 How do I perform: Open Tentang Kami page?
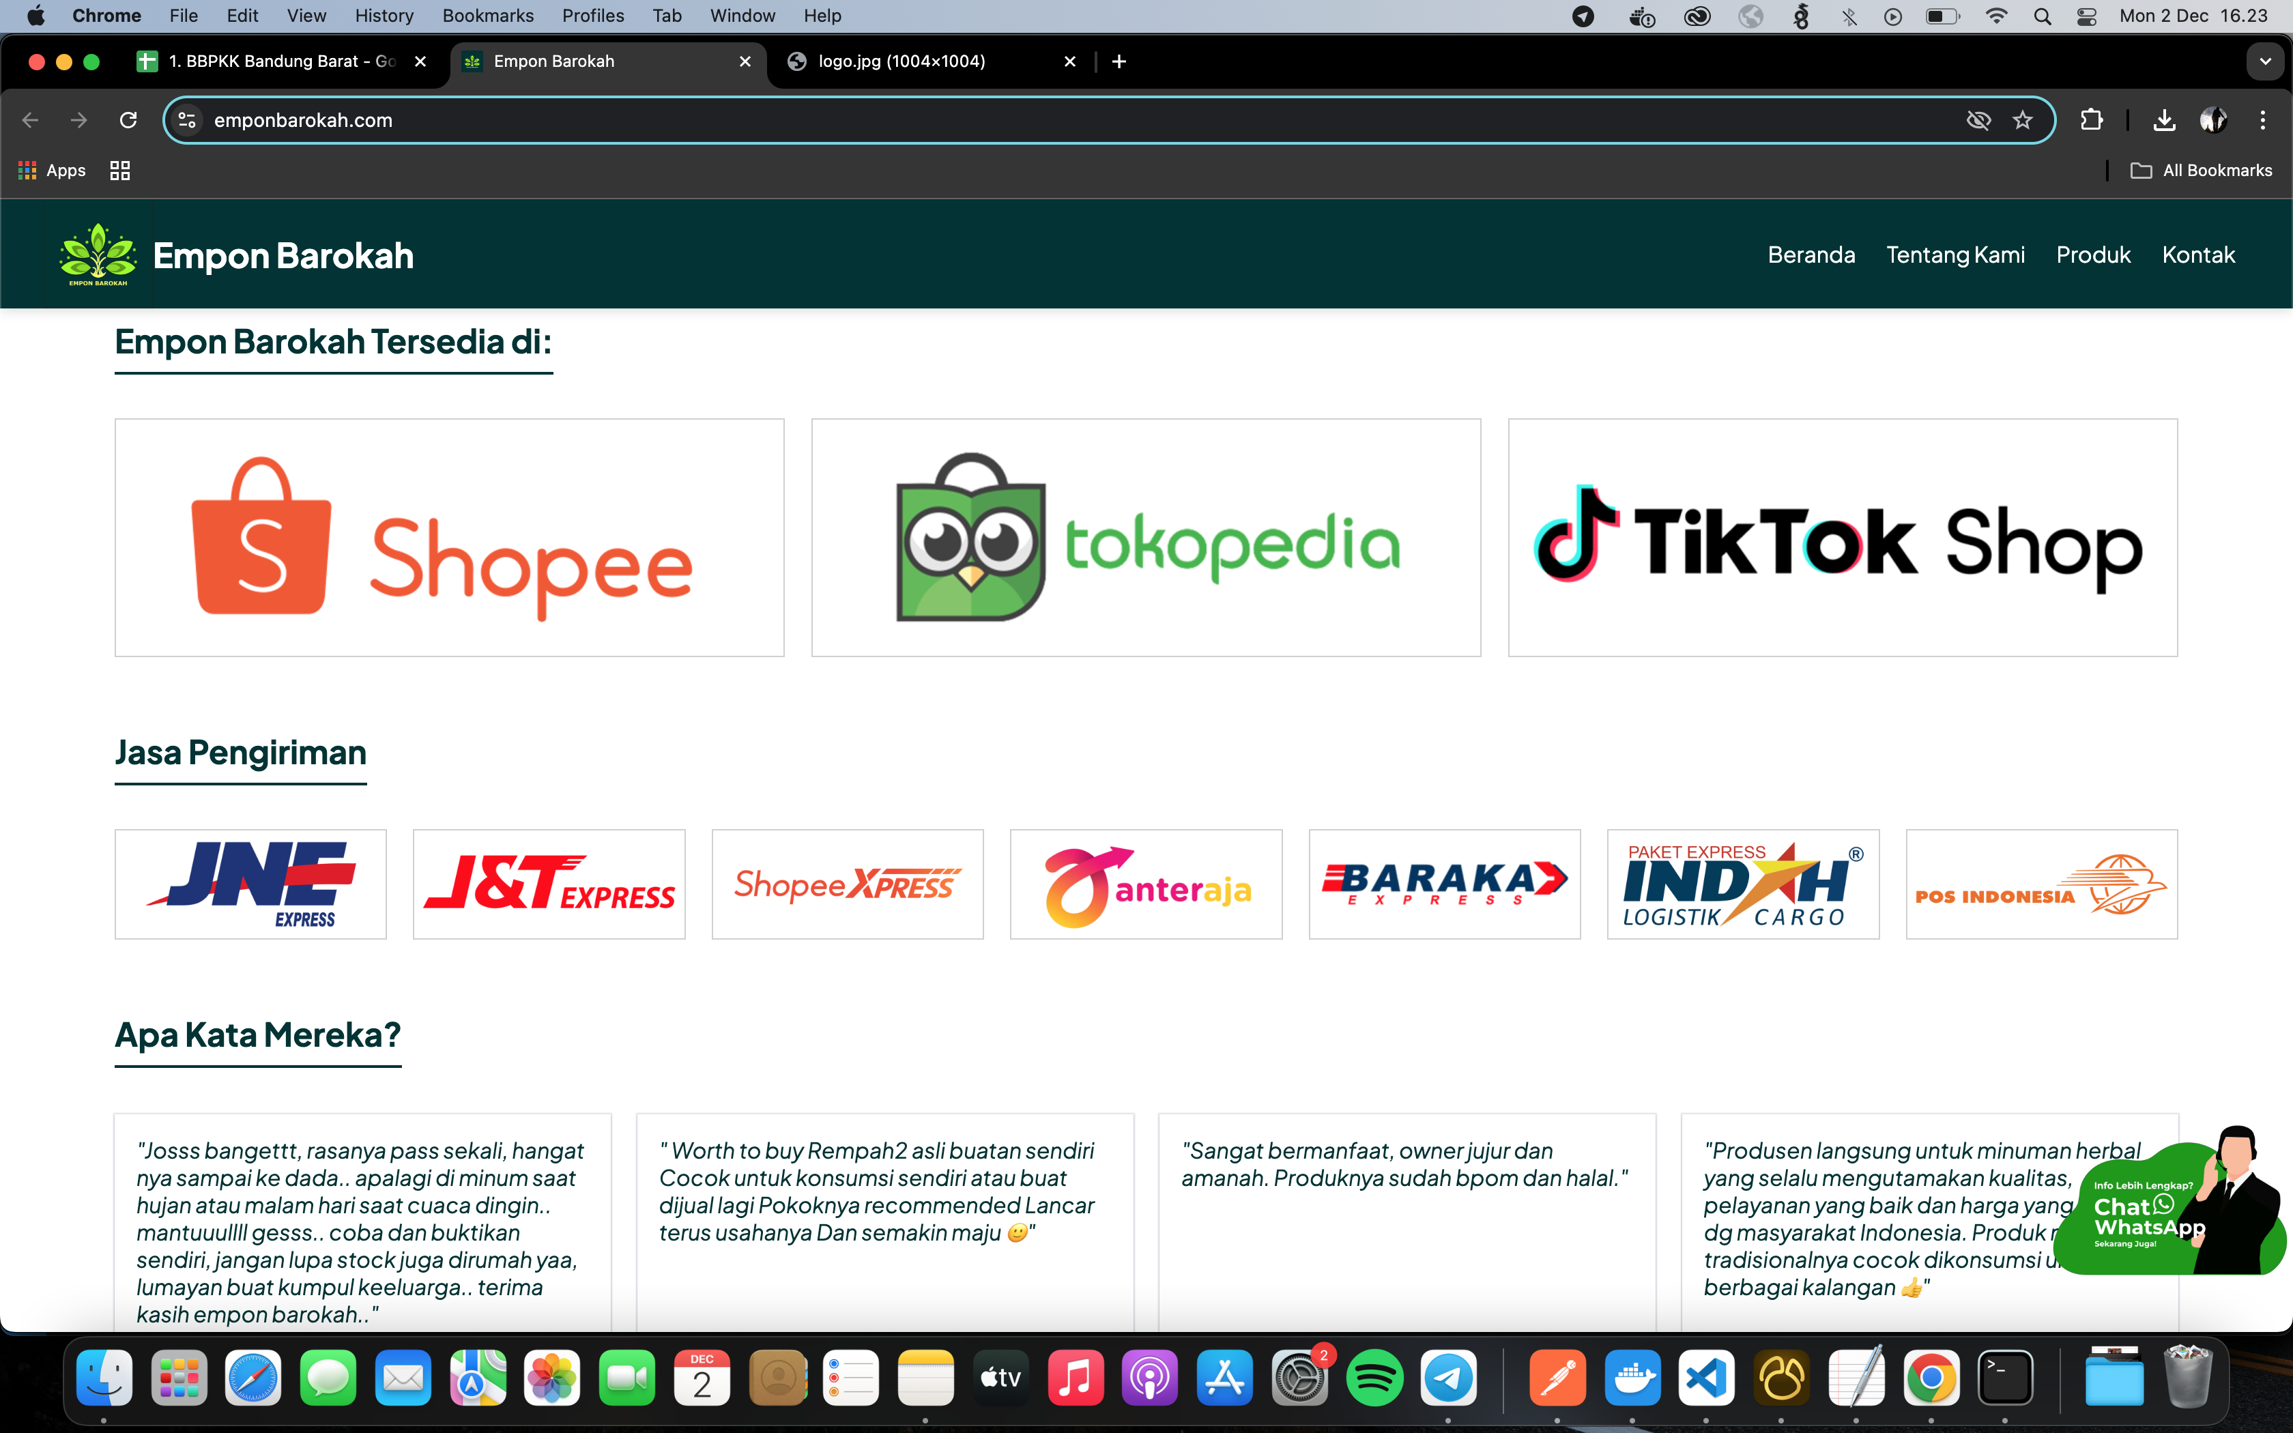click(1956, 255)
